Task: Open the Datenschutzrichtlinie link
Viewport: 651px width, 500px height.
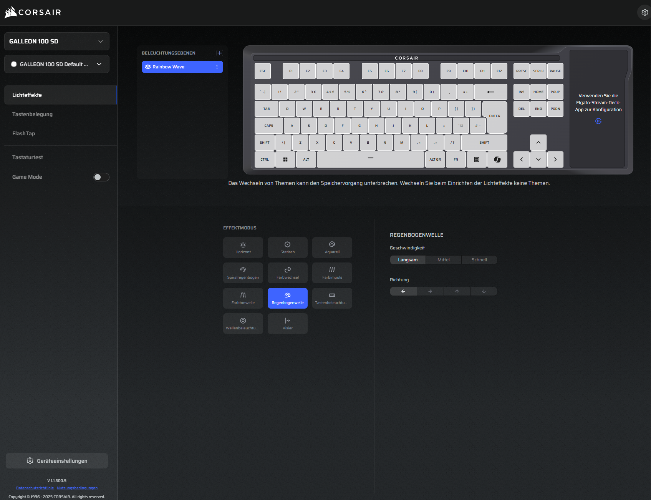Action: coord(35,488)
